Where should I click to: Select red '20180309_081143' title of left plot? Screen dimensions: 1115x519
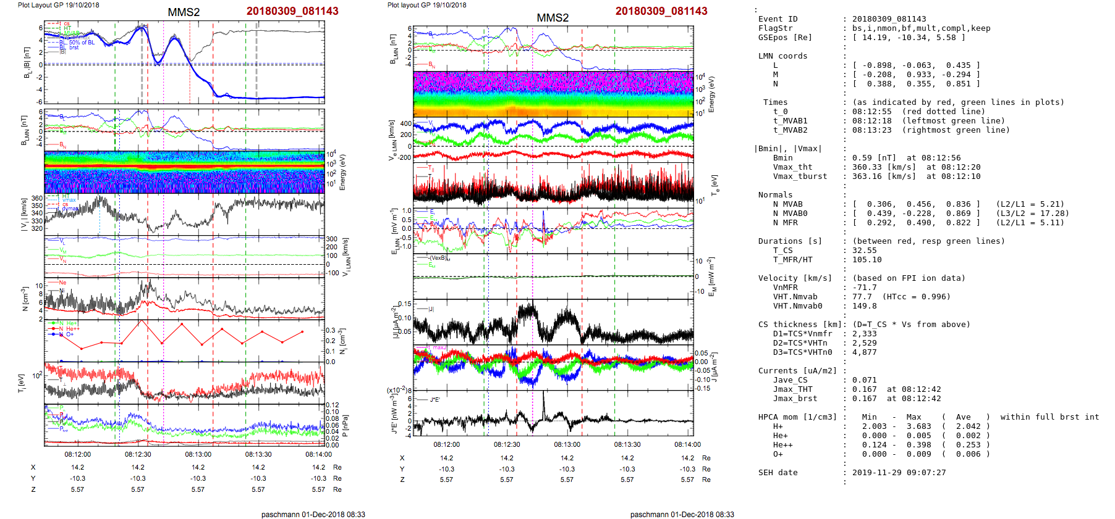click(x=292, y=11)
